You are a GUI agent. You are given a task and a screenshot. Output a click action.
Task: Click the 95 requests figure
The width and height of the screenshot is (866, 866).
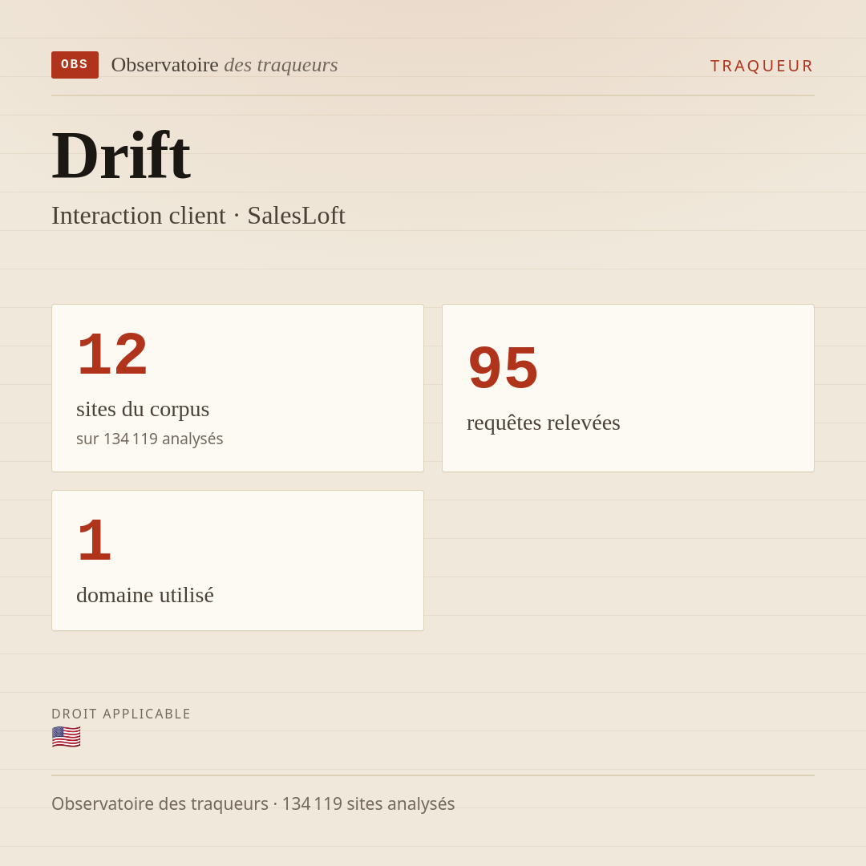click(503, 367)
